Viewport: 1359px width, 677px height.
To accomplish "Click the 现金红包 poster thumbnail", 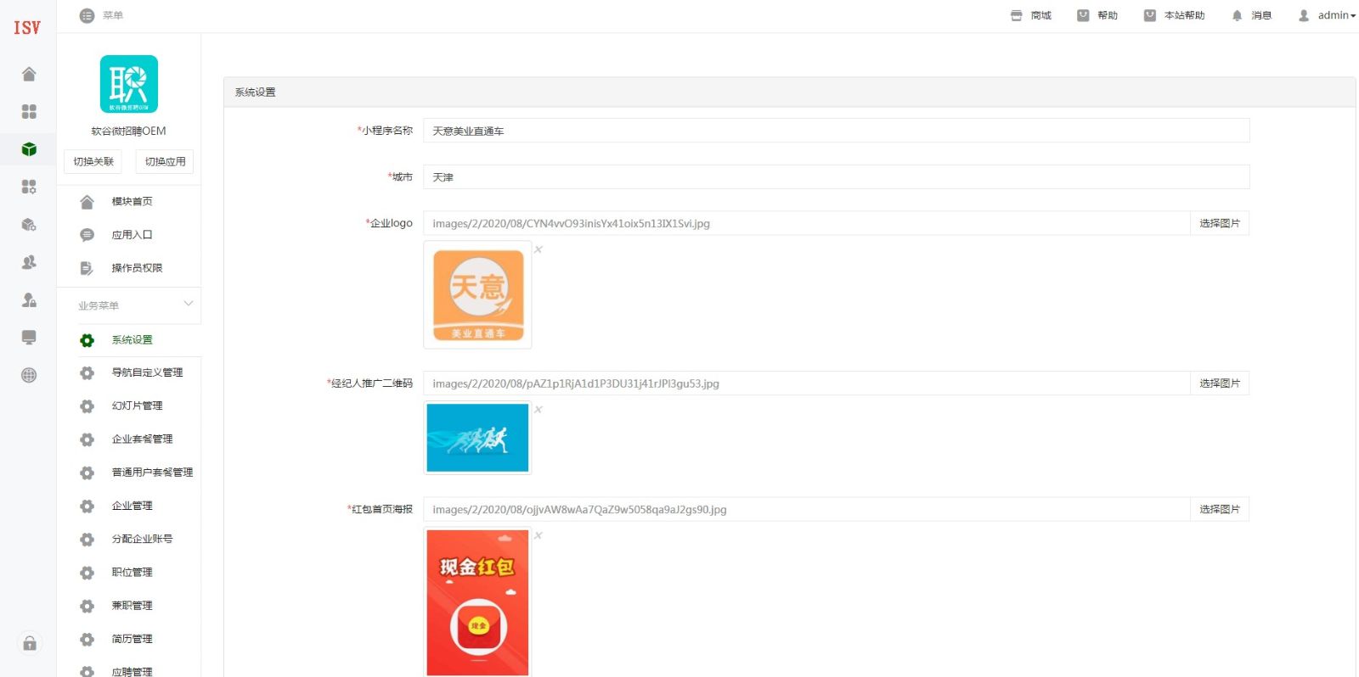I will (x=477, y=602).
